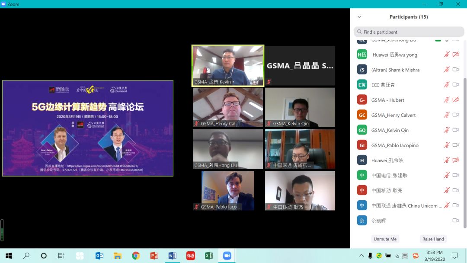Click the muted mic icon for GSMA_Pablo Iacopino
467x263 pixels.
click(446, 145)
